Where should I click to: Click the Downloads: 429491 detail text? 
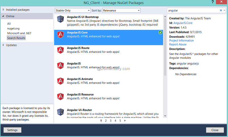(182, 37)
